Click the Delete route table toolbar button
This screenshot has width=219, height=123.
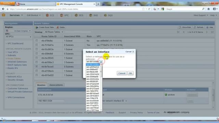coord(61,27)
